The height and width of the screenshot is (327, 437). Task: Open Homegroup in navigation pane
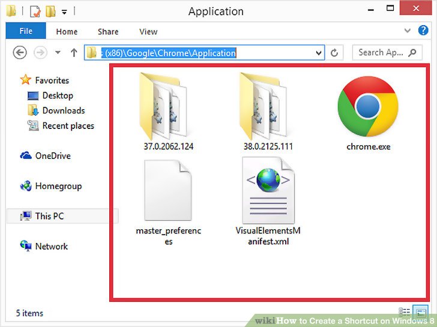(x=50, y=186)
